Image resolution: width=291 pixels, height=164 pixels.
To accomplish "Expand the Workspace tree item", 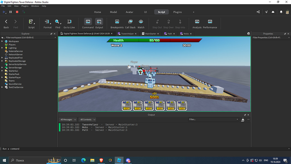I will (2, 41).
